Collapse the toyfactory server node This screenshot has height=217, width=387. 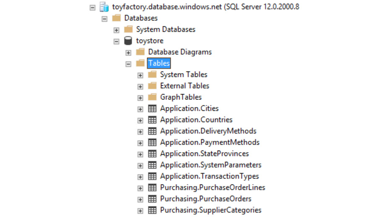tap(93, 8)
